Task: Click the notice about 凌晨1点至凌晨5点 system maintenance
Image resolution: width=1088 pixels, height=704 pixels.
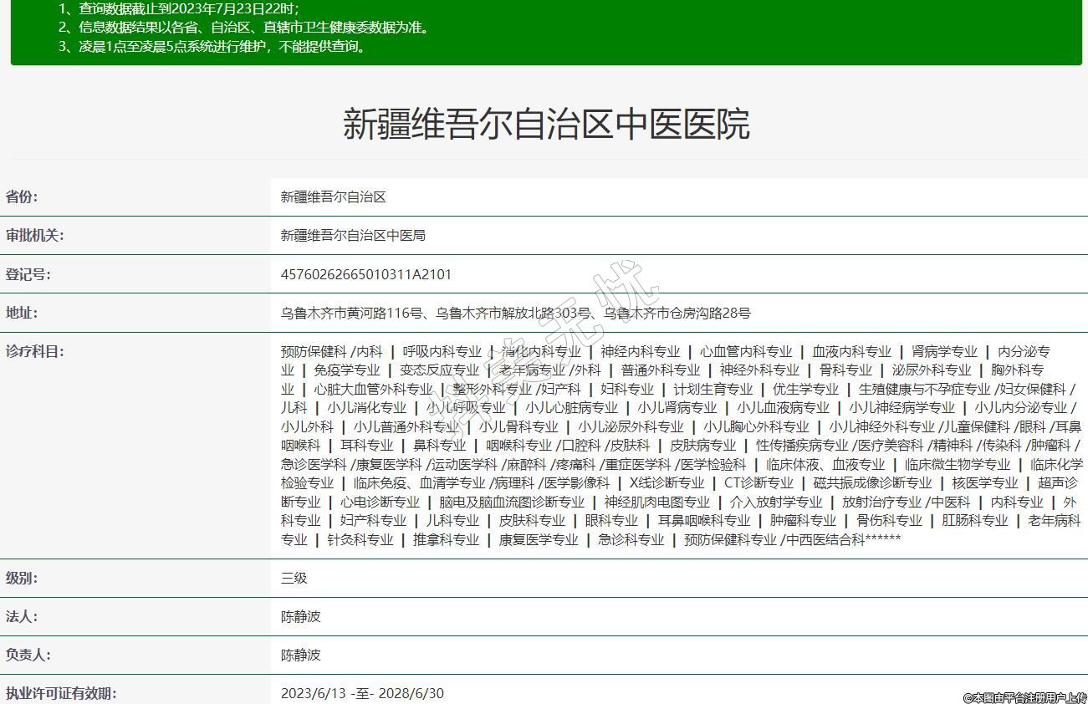Action: pos(212,47)
